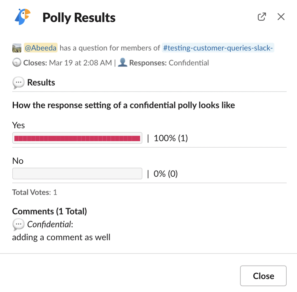Click the empty No vote bar
The image size is (297, 292).
pyautogui.click(x=77, y=173)
